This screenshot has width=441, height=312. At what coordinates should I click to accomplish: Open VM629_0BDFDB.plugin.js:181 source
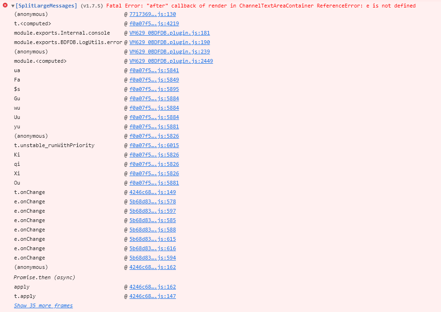[169, 33]
